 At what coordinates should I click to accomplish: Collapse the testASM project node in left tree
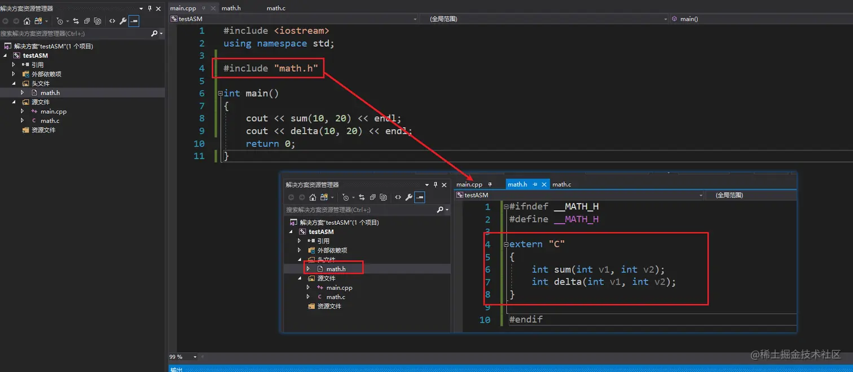click(6, 55)
